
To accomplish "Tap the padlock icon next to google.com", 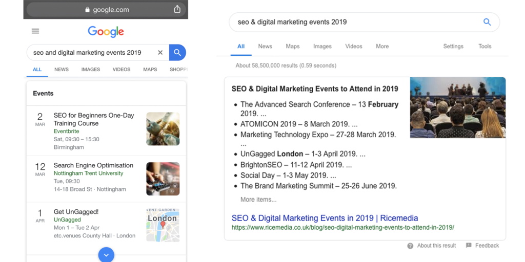I will [x=88, y=10].
